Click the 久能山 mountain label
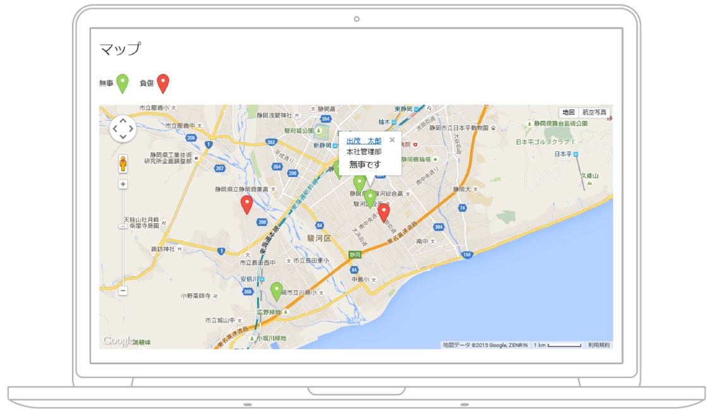 point(589,176)
